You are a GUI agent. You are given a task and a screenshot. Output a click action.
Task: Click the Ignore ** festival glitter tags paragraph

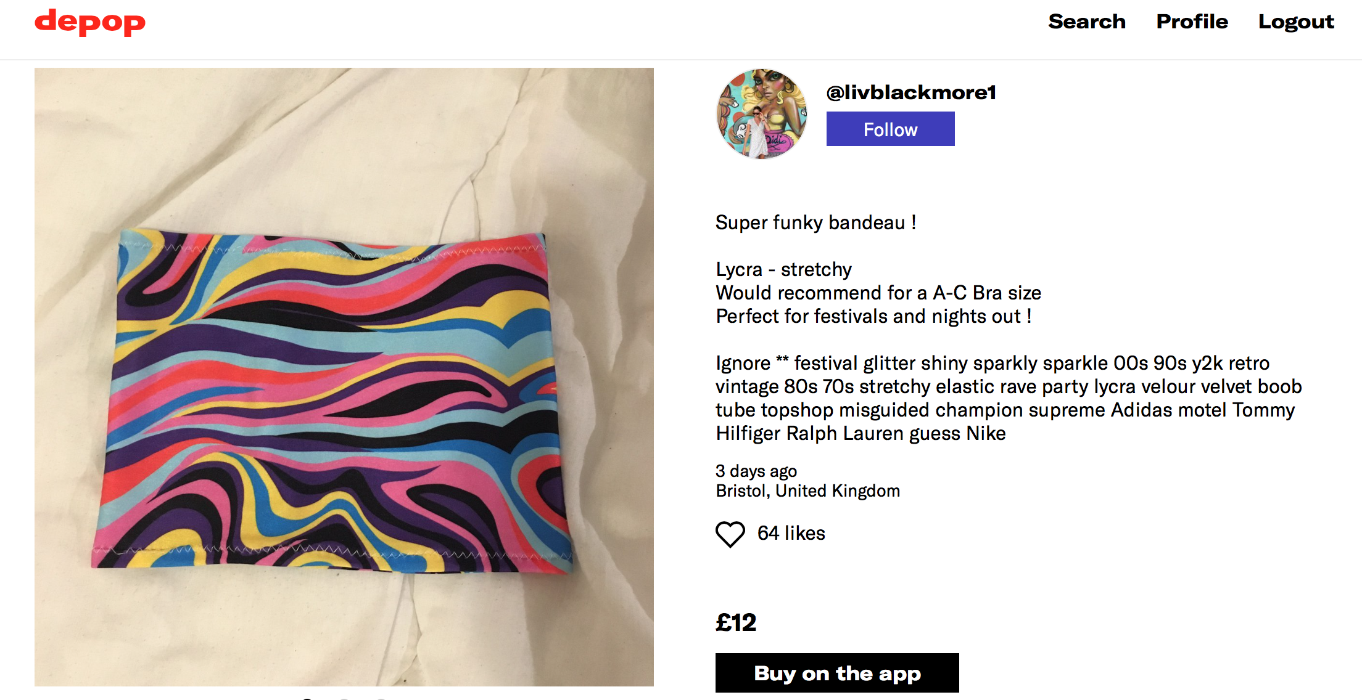1008,398
